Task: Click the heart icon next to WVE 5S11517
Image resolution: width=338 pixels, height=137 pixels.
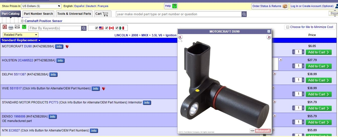Action: coord(104,89)
